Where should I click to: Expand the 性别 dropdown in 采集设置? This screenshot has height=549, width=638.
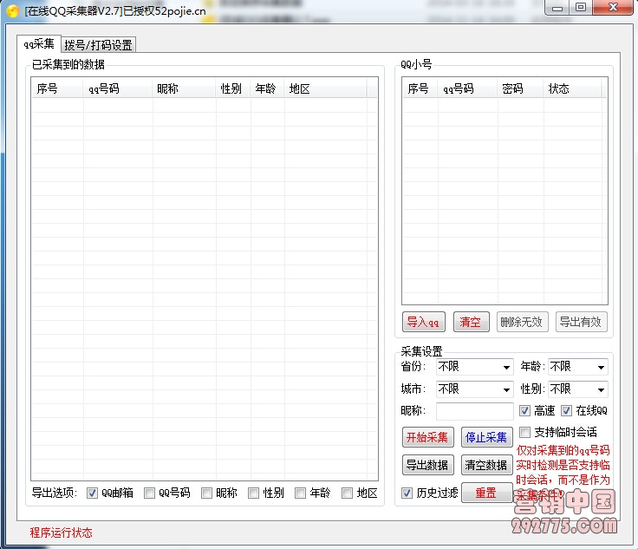577,389
